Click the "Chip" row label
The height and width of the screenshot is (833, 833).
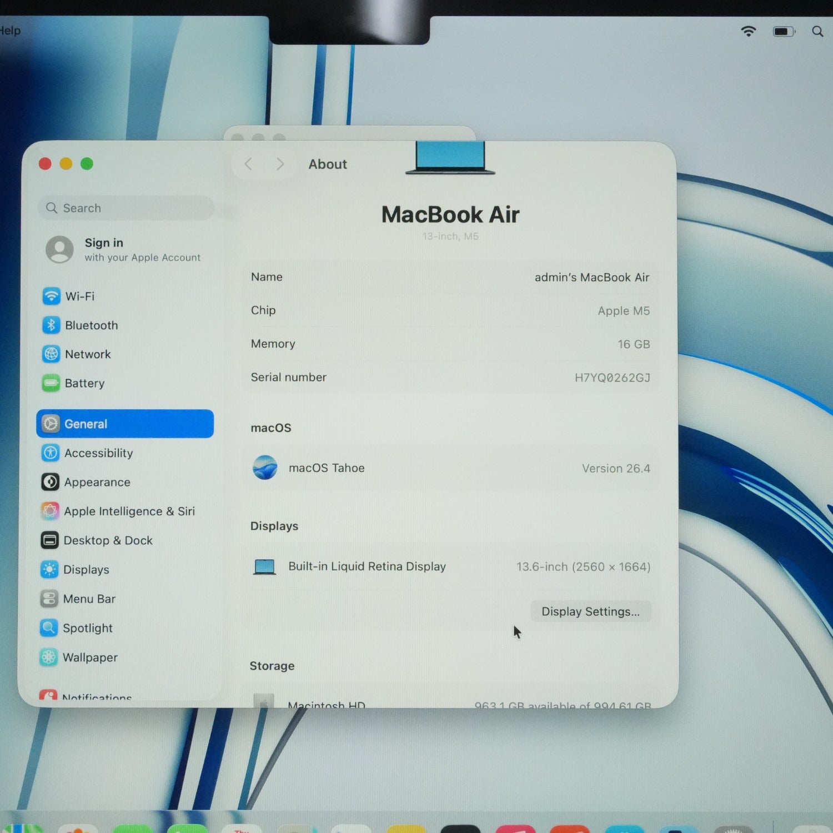coord(263,310)
